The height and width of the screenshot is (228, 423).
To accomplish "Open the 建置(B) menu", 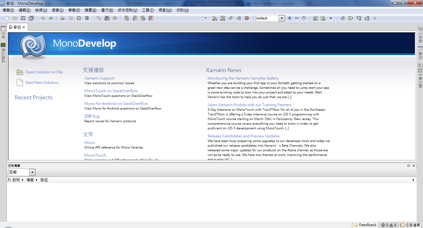I will (90, 10).
